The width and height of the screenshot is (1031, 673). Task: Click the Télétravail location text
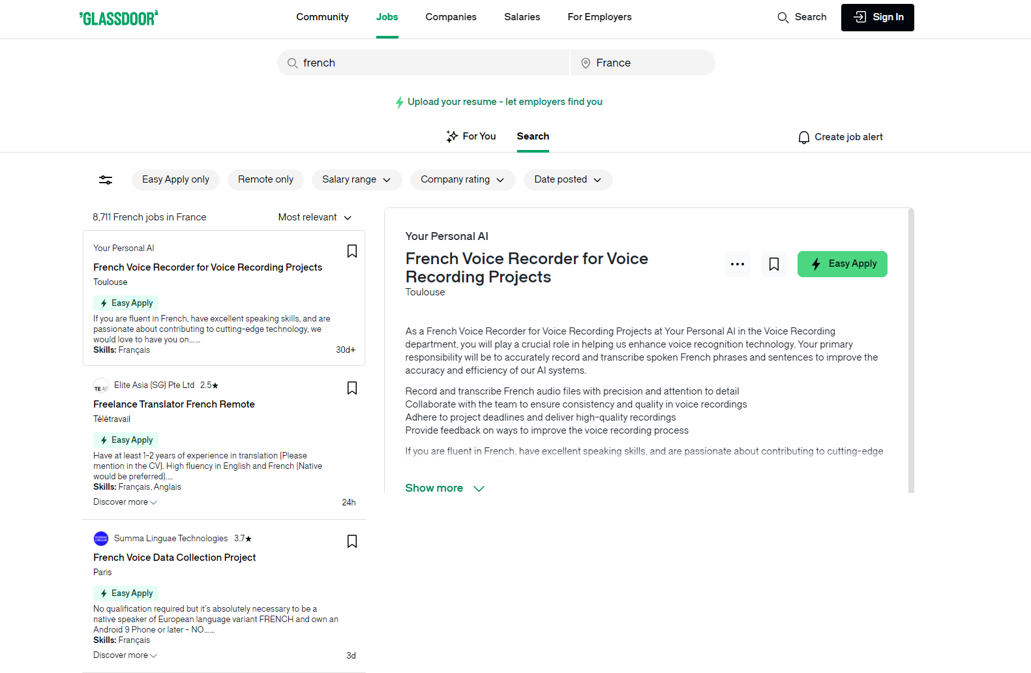click(112, 419)
